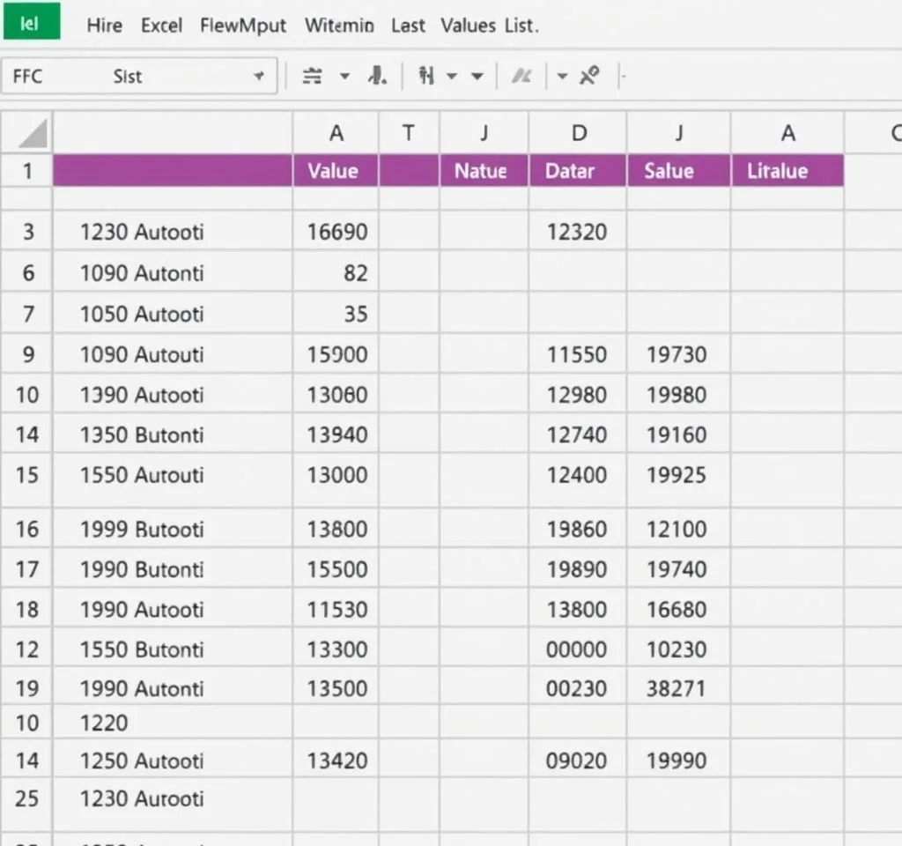This screenshot has width=902, height=846.
Task: Click the grayed italic-style toolbar icon
Action: click(x=521, y=77)
